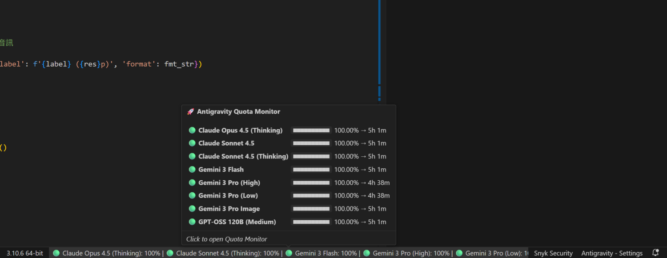Click green dot beside Gemini 3 Pro Image
The image size is (667, 258).
click(x=192, y=209)
